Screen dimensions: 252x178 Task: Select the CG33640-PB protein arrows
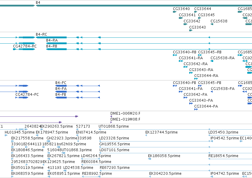click(x=175, y=86)
